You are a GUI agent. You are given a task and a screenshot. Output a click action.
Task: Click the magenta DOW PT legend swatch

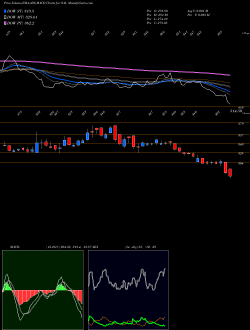[x=5, y=23]
